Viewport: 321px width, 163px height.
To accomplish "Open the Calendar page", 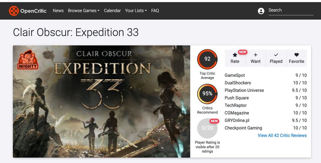I will point(112,11).
